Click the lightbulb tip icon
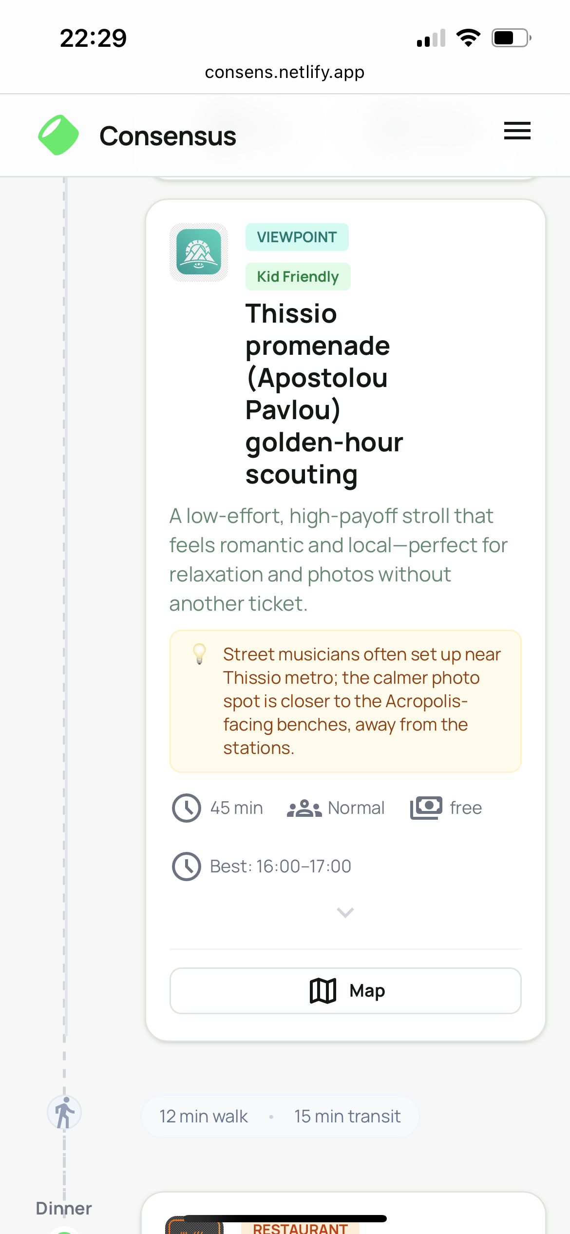The image size is (570, 1234). point(199,654)
